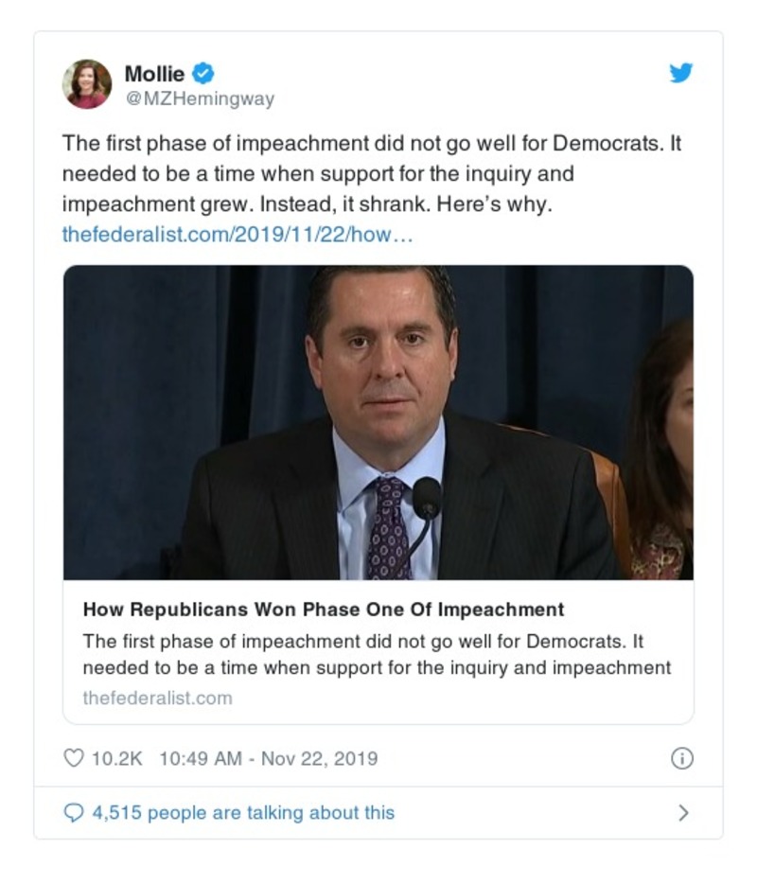Like the tweet with the heart icon
Viewport: 757px width, 884px height.
click(73, 758)
